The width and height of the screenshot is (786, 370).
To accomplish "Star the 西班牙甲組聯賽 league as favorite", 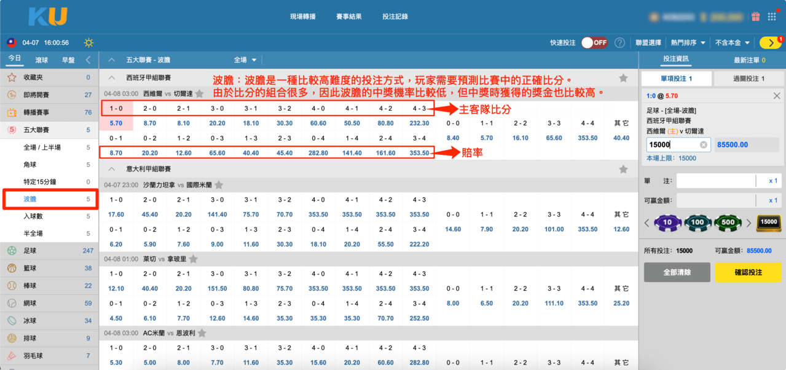I will pos(623,78).
